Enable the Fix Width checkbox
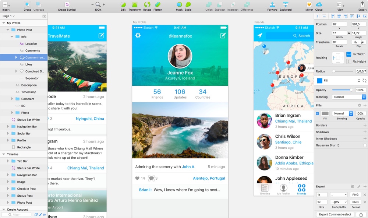 tap(349, 54)
